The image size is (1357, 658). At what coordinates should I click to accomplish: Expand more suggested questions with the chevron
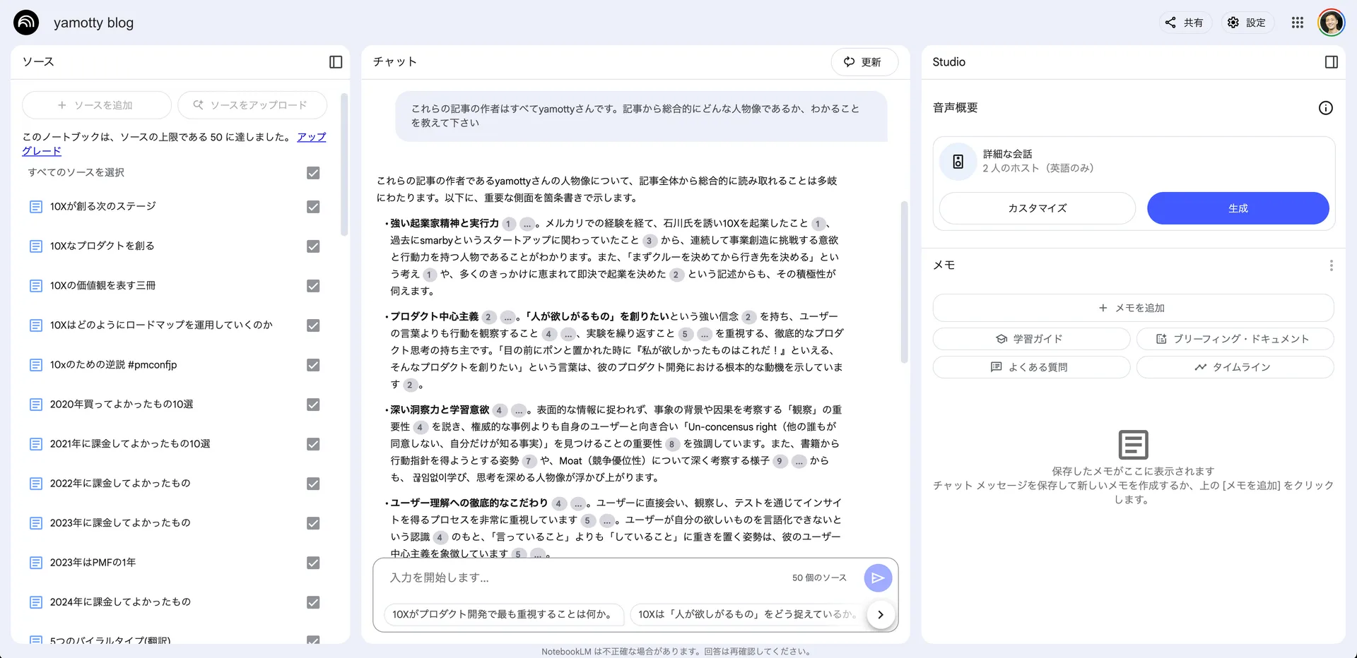pyautogui.click(x=881, y=614)
